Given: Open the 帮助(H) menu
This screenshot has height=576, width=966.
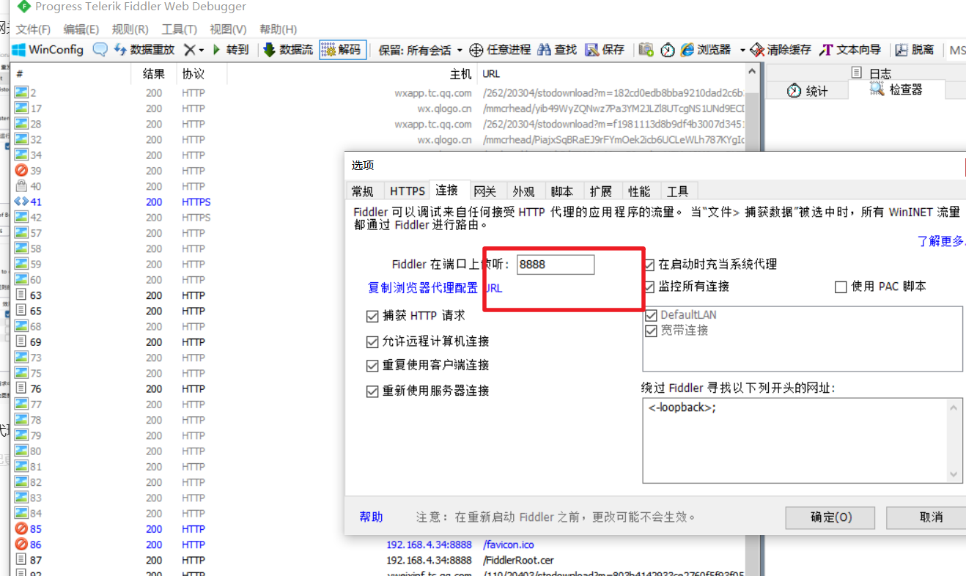Looking at the screenshot, I should click(x=278, y=29).
